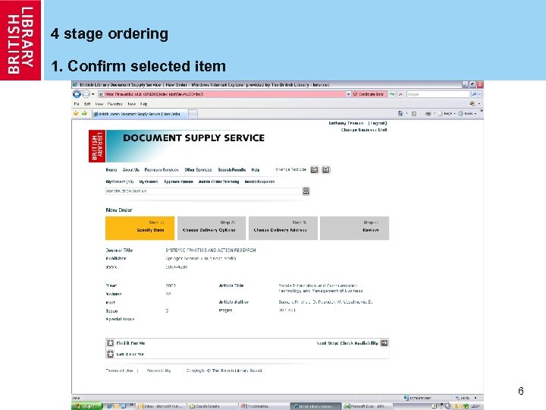Open a new blank browser tab
The width and height of the screenshot is (546, 410).
click(x=193, y=114)
